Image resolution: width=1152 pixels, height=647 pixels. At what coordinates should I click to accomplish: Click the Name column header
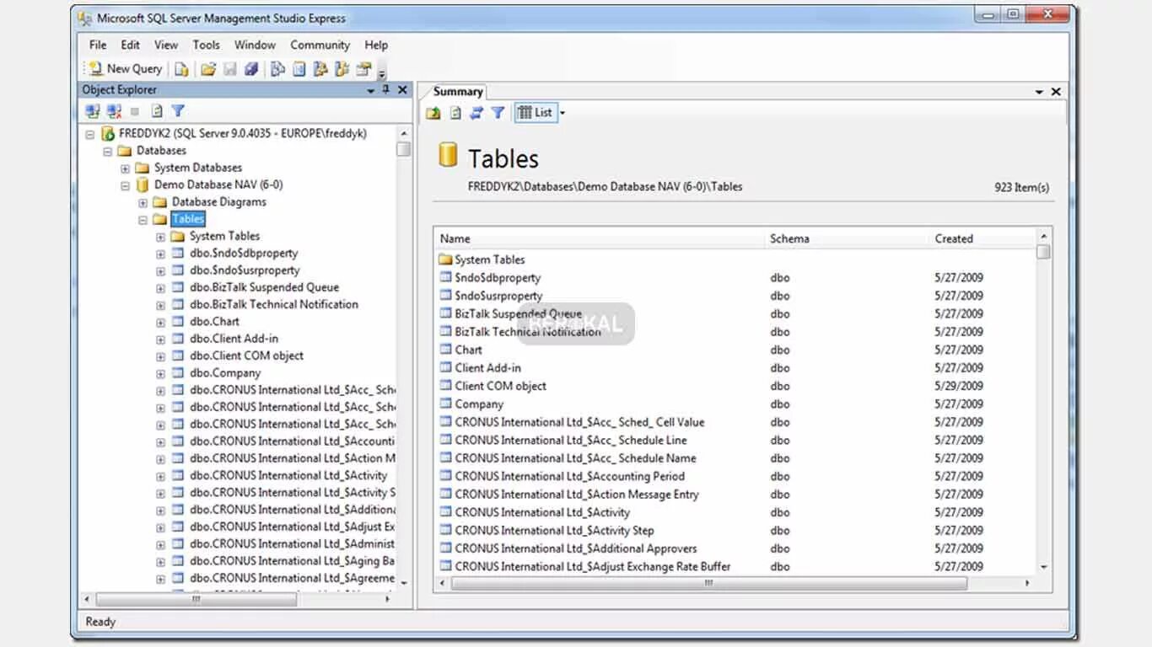click(x=600, y=238)
